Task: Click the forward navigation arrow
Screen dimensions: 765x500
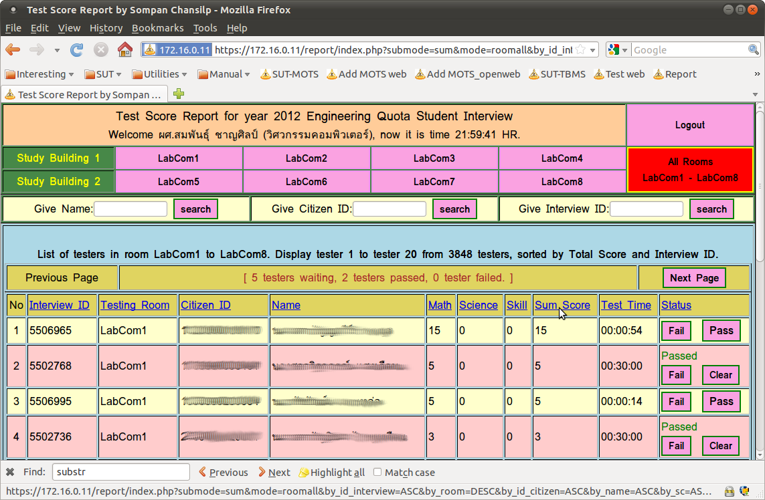Action: pyautogui.click(x=37, y=49)
